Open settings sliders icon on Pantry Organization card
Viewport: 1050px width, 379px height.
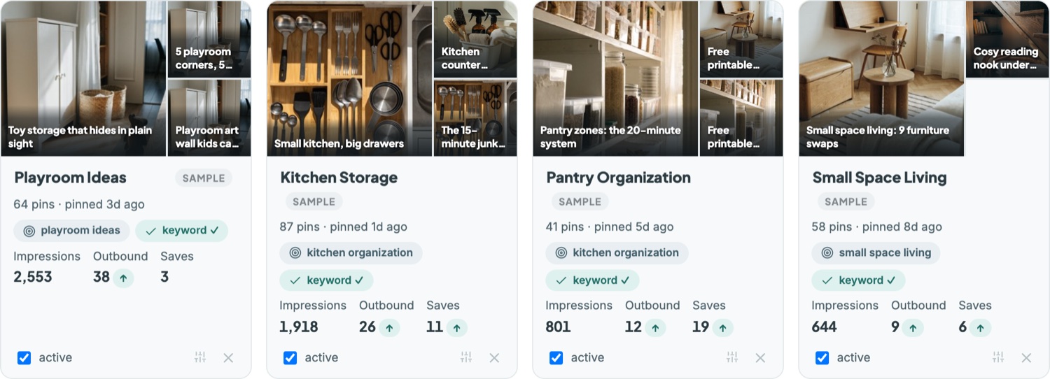coord(732,357)
